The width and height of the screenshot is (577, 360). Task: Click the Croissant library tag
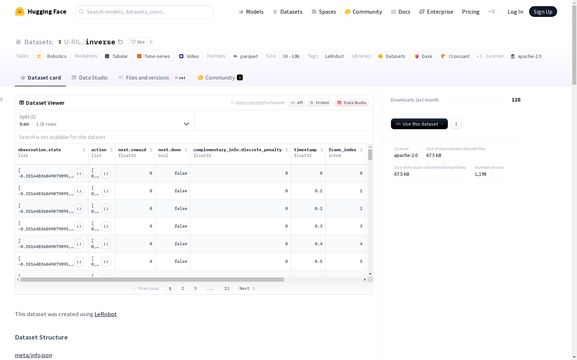(x=455, y=56)
